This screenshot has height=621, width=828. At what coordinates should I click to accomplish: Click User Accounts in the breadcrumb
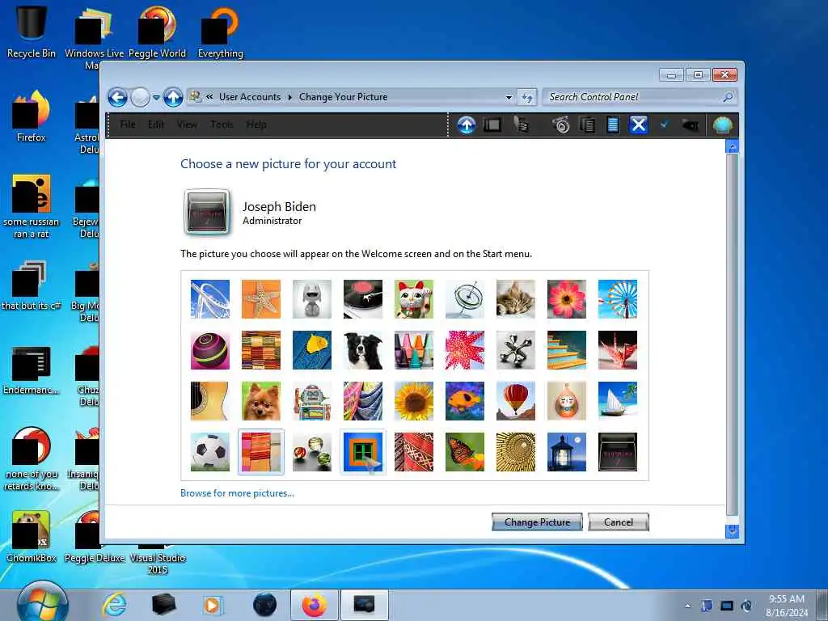(250, 97)
